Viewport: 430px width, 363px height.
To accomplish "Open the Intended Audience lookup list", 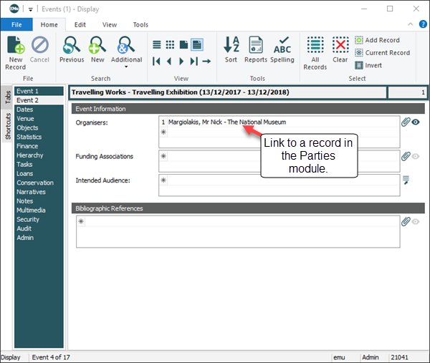I will tap(406, 180).
